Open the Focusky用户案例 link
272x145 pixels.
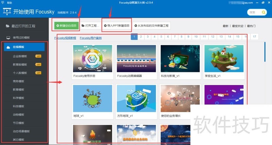(90, 38)
